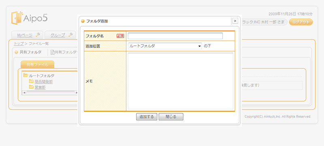This screenshot has height=146, width=324.
Task: Click the 営業部 folder icon
Action: click(x=31, y=87)
